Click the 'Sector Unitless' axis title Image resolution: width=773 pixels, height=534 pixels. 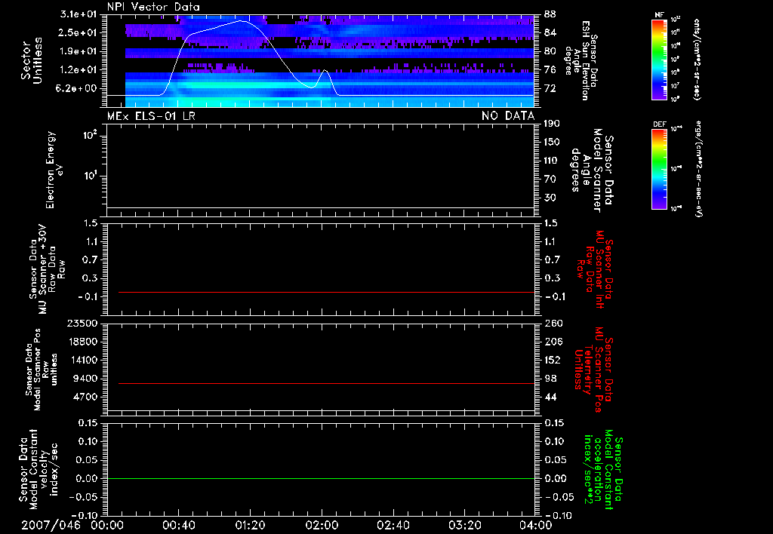point(32,60)
